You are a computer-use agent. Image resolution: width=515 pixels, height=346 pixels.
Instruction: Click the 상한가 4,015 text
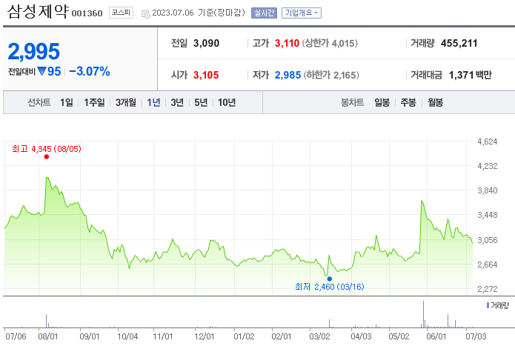coord(330,43)
